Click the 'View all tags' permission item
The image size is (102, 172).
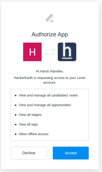(x=28, y=124)
